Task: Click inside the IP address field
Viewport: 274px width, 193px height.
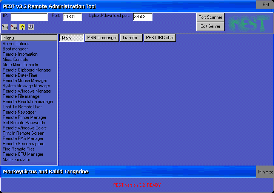Action: click(29, 17)
